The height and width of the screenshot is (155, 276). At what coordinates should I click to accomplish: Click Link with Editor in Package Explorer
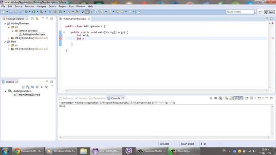[x=37, y=19]
